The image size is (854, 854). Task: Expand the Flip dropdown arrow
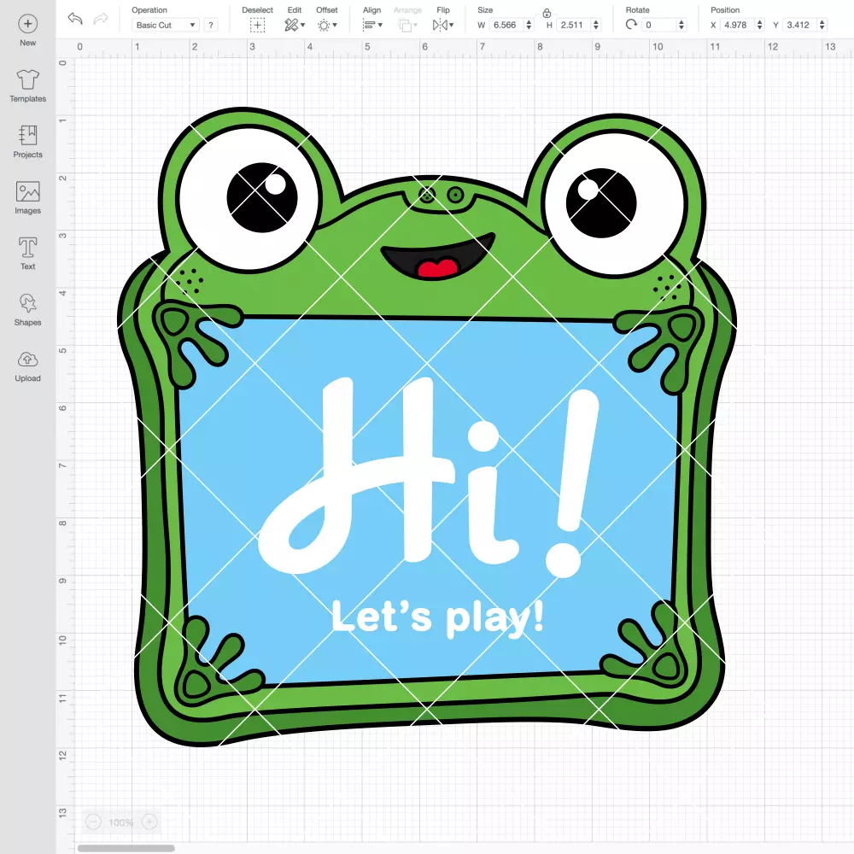click(452, 25)
